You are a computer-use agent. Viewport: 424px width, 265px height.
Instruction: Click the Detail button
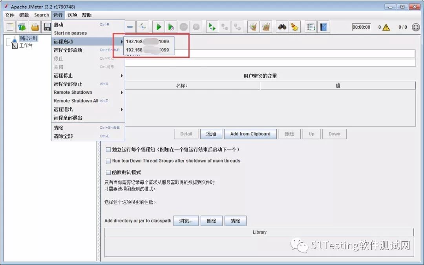point(186,134)
